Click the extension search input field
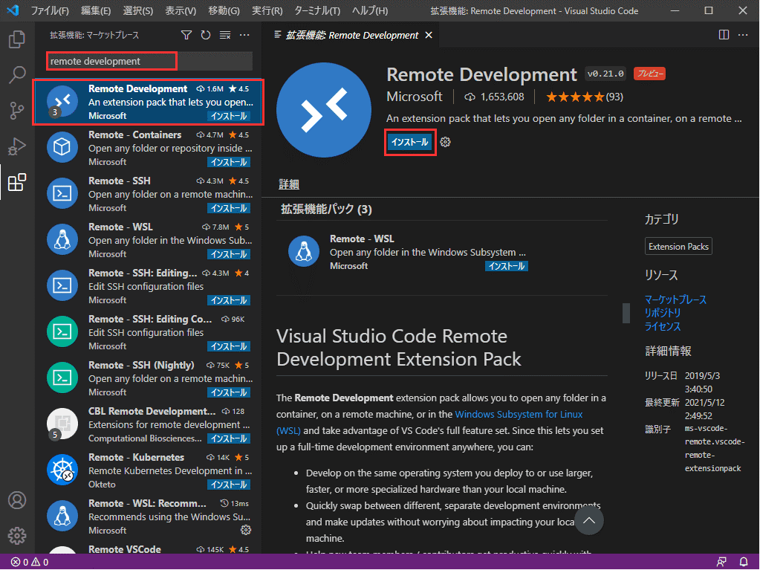Screen dimensions: 760x570 tap(149, 61)
